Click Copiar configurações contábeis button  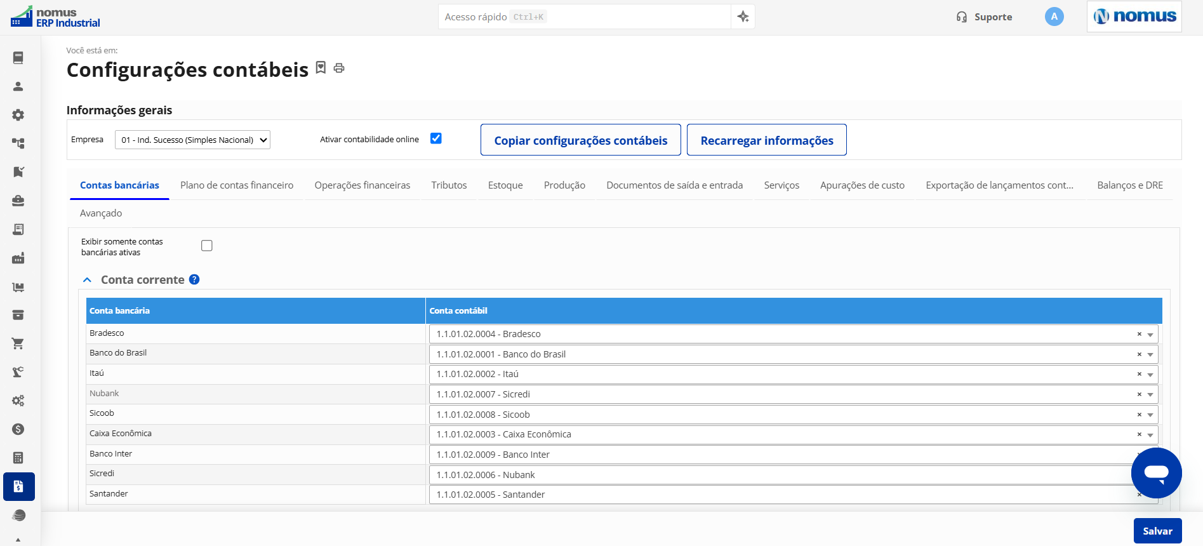[x=581, y=140]
